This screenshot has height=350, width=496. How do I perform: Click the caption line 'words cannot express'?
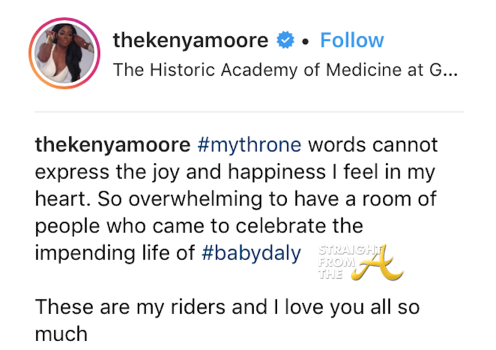[373, 144]
